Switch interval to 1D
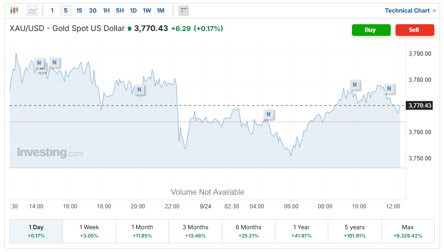444x252 pixels. [133, 11]
